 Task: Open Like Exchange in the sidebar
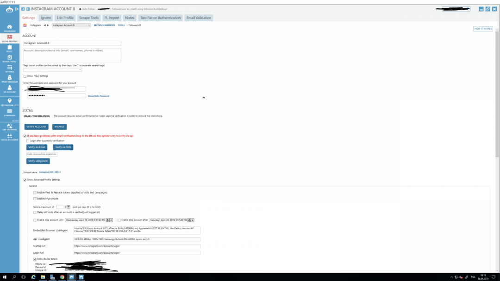pyautogui.click(x=9, y=126)
